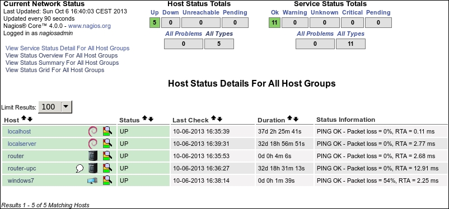Click the Host Status All Types count 5
This screenshot has height=209, width=449.
click(219, 44)
